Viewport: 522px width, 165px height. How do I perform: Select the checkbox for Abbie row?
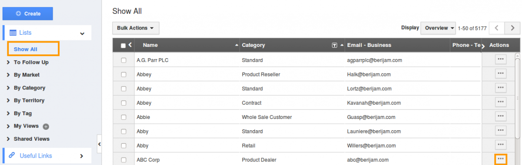click(124, 117)
